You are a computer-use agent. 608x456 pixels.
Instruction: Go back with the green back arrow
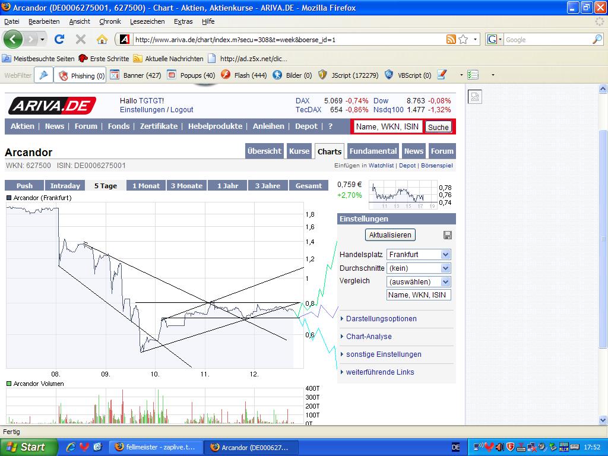tap(13, 39)
